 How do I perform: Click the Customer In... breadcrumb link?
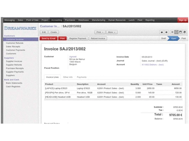50,26
